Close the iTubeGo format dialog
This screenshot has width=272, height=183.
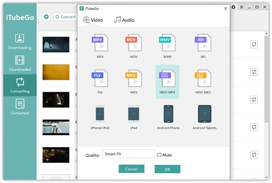coord(225,9)
